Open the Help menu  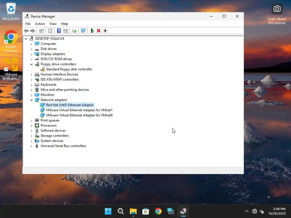(65, 24)
